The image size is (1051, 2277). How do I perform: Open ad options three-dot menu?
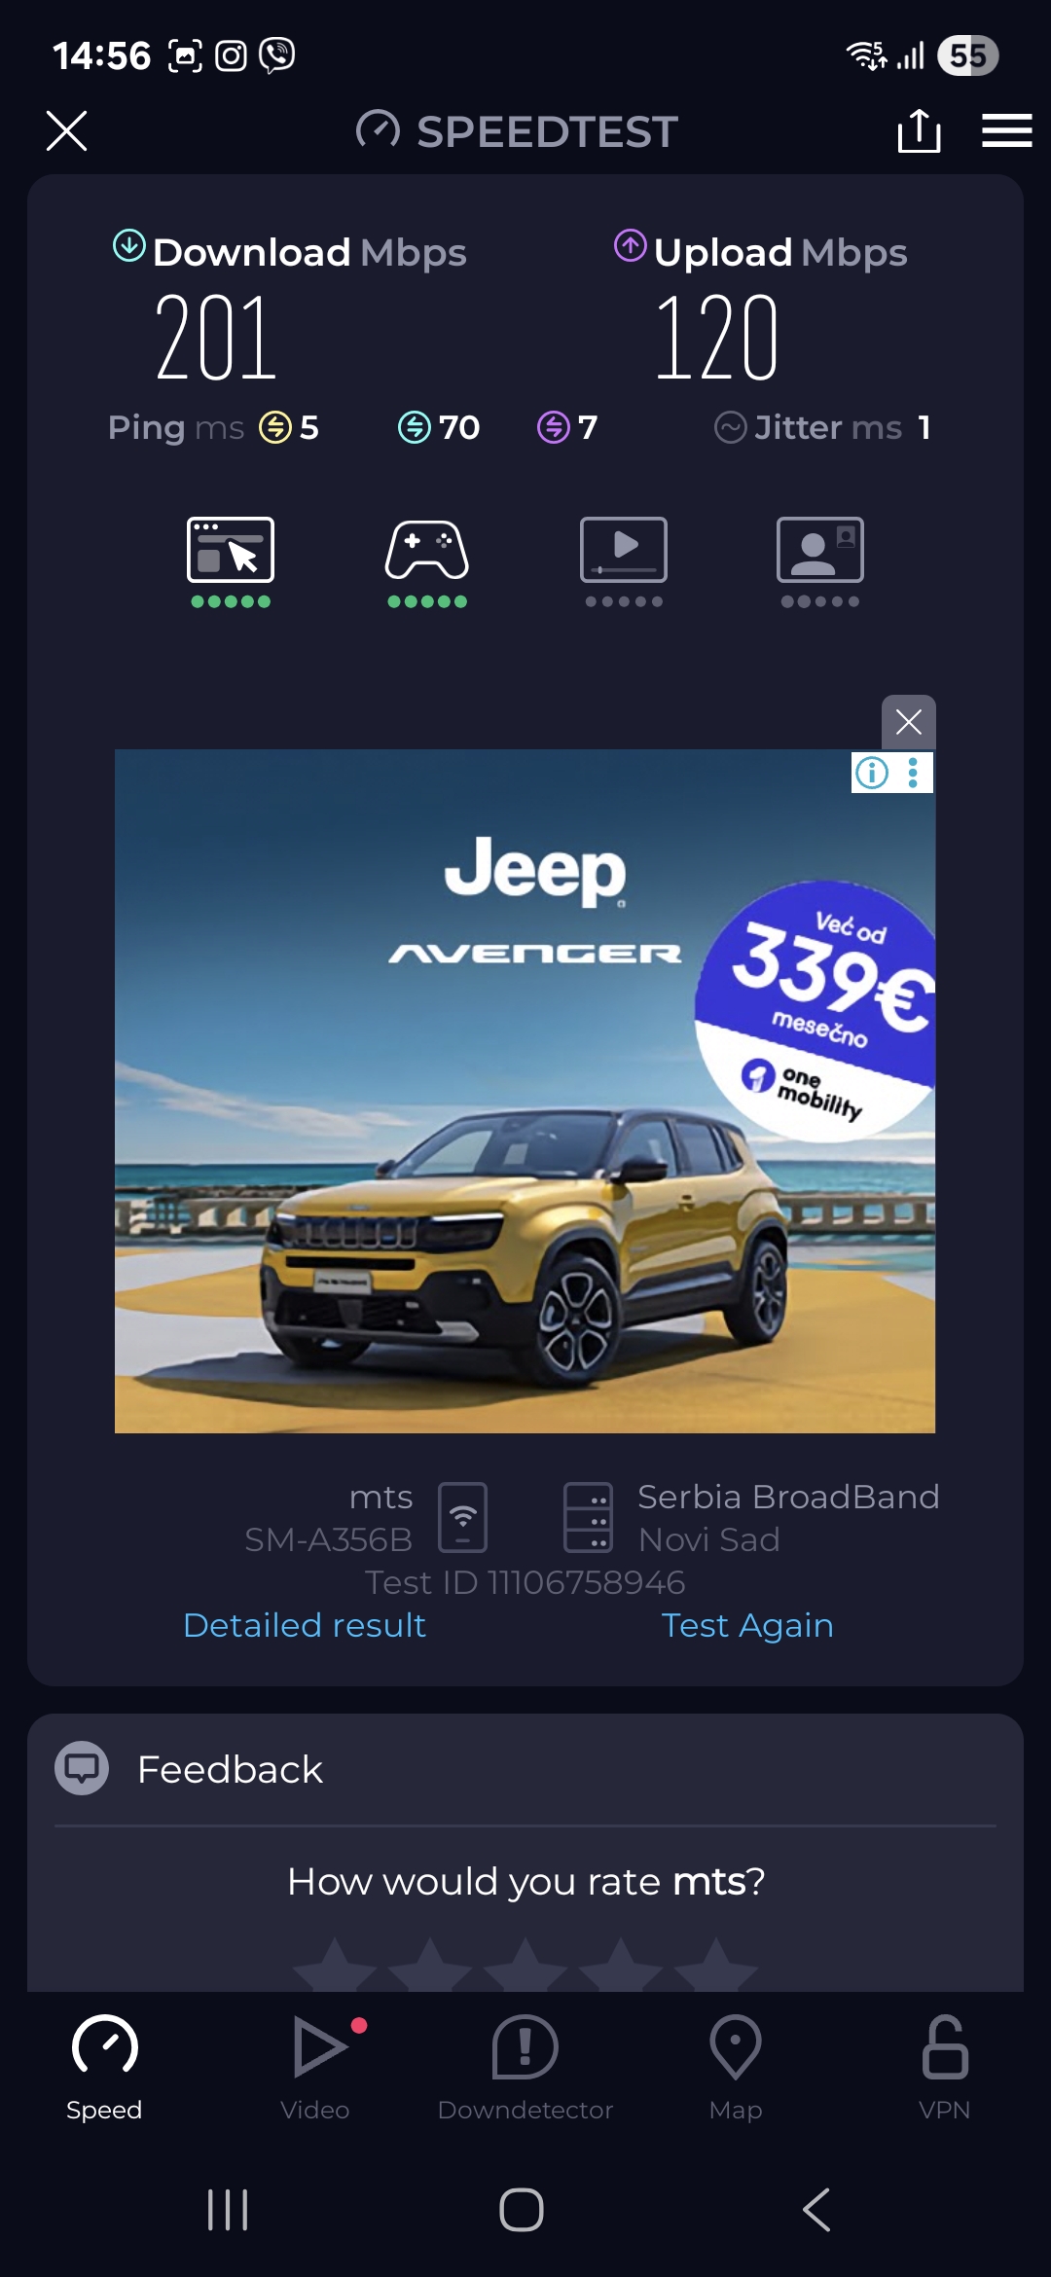[x=913, y=773]
